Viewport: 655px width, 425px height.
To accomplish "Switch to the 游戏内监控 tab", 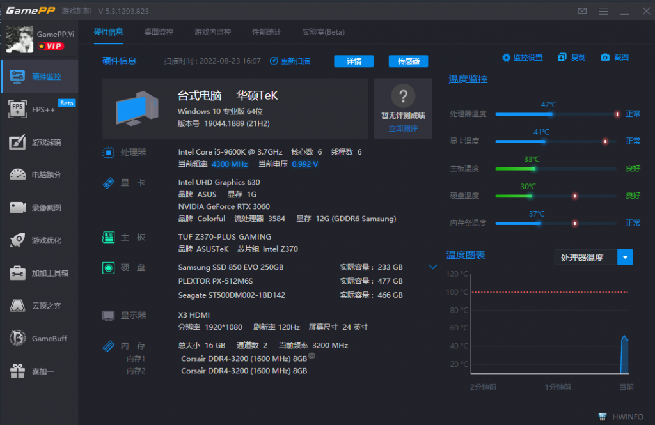I will pos(212,32).
